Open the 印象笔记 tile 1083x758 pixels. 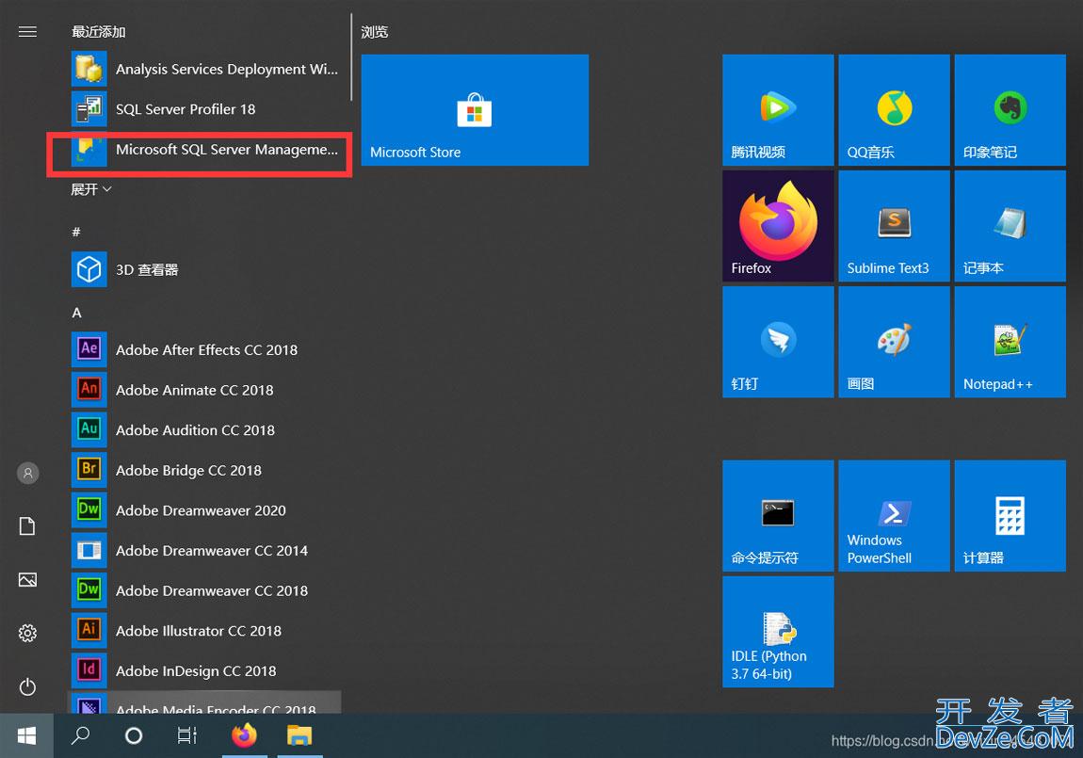[x=1010, y=110]
